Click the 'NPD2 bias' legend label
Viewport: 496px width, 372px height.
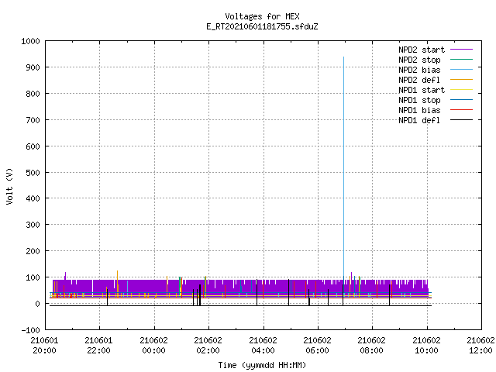419,70
